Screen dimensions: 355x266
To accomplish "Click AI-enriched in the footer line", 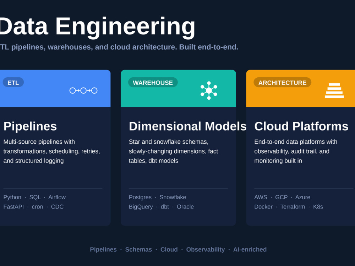I will tap(250, 249).
